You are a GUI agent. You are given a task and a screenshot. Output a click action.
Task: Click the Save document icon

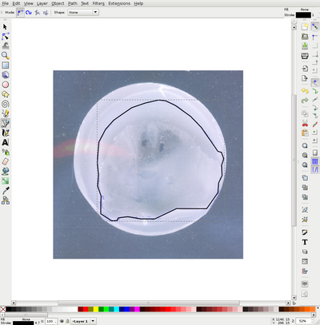click(305, 46)
